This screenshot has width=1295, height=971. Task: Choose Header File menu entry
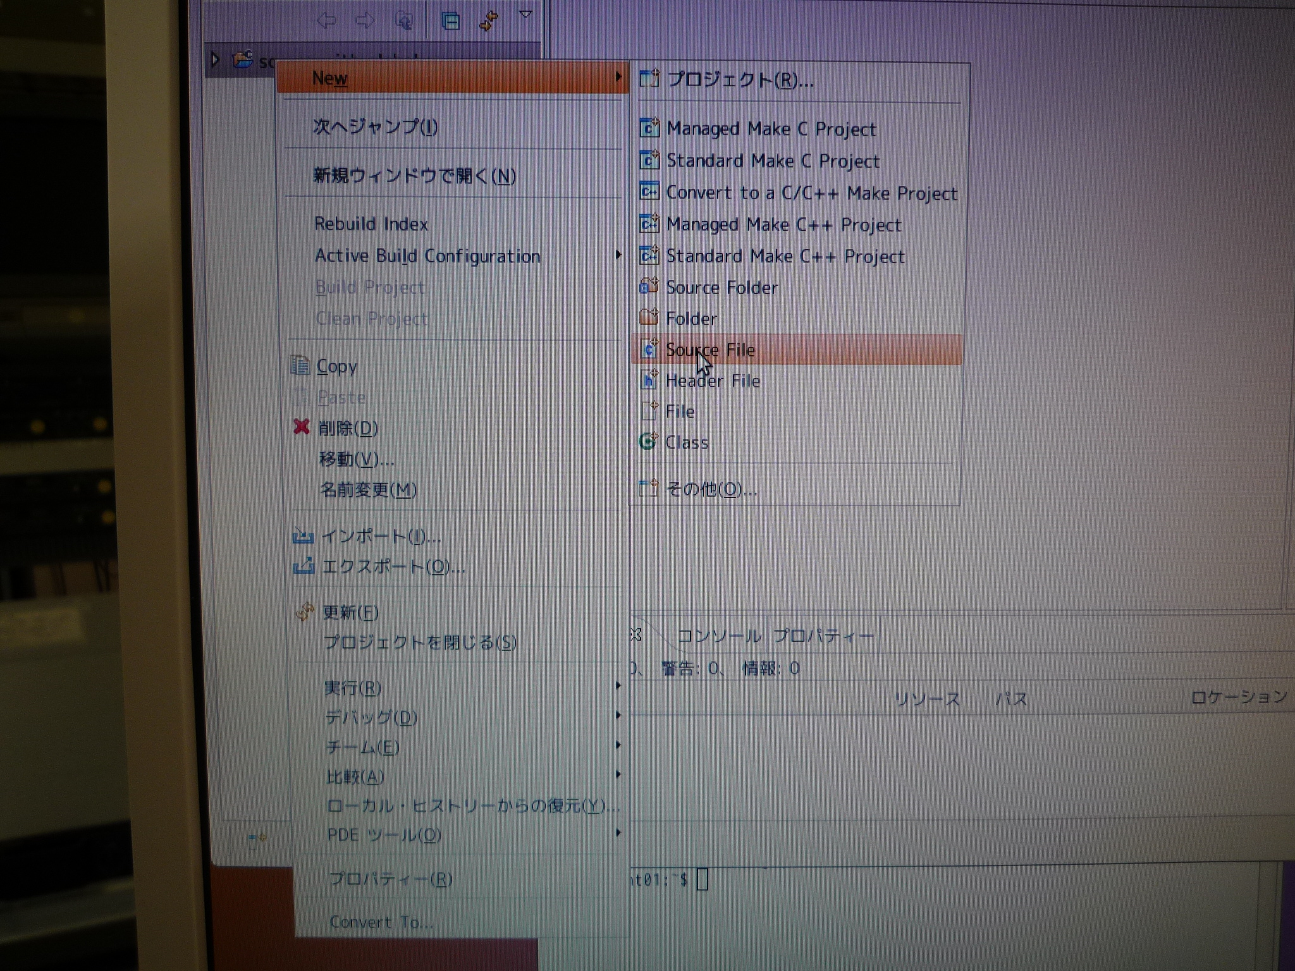712,381
